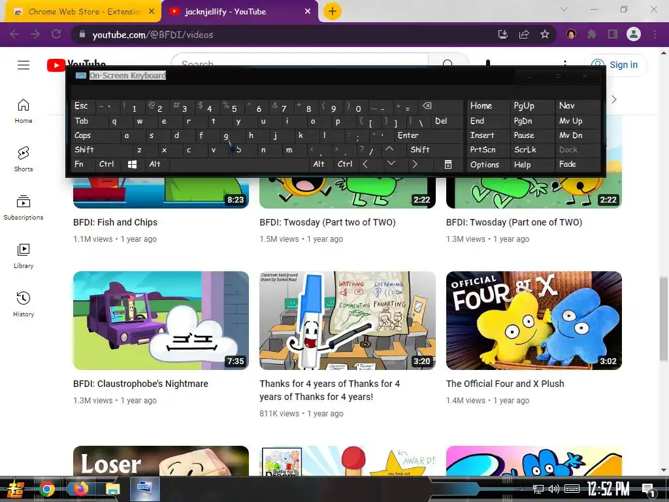Viewport: 669px width, 502px height.
Task: Open a new tab with plus button
Action: pyautogui.click(x=333, y=12)
